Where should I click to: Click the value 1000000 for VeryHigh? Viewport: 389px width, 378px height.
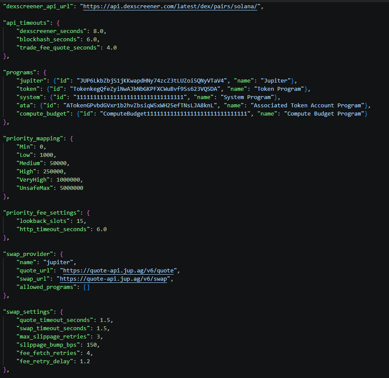[68, 180]
